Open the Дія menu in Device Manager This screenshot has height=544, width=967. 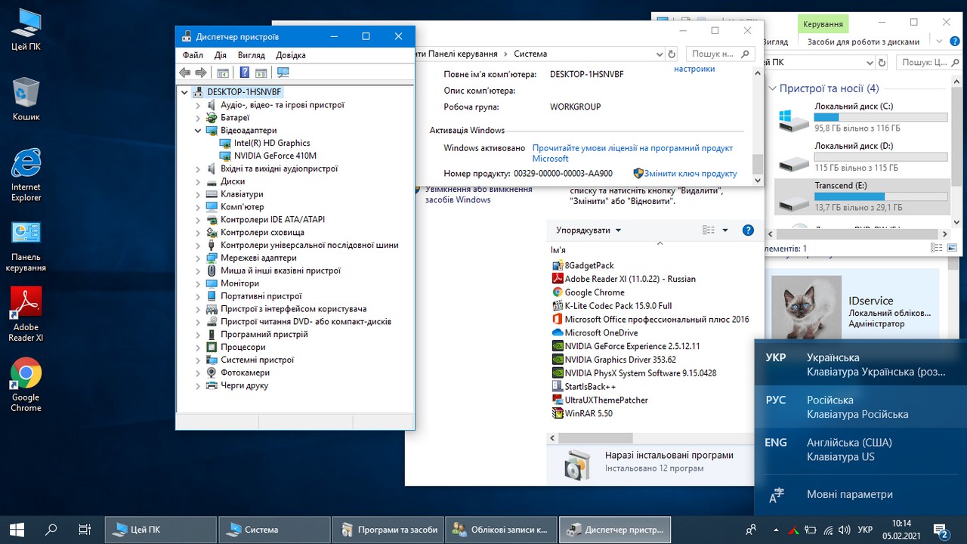coord(220,55)
